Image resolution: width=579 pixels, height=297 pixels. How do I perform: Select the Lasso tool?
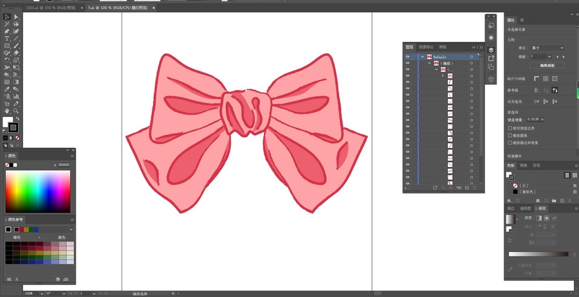coord(16,24)
